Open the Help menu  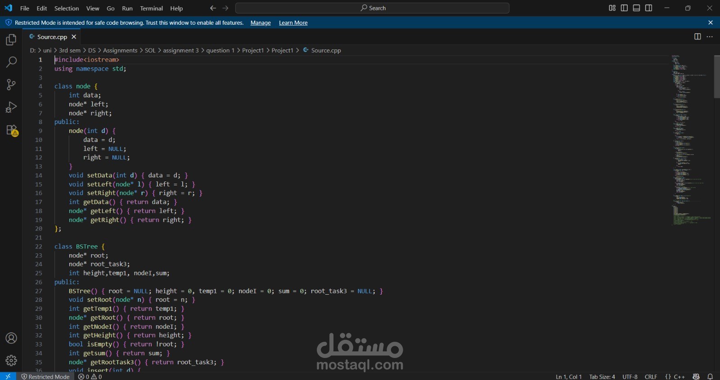click(x=176, y=8)
